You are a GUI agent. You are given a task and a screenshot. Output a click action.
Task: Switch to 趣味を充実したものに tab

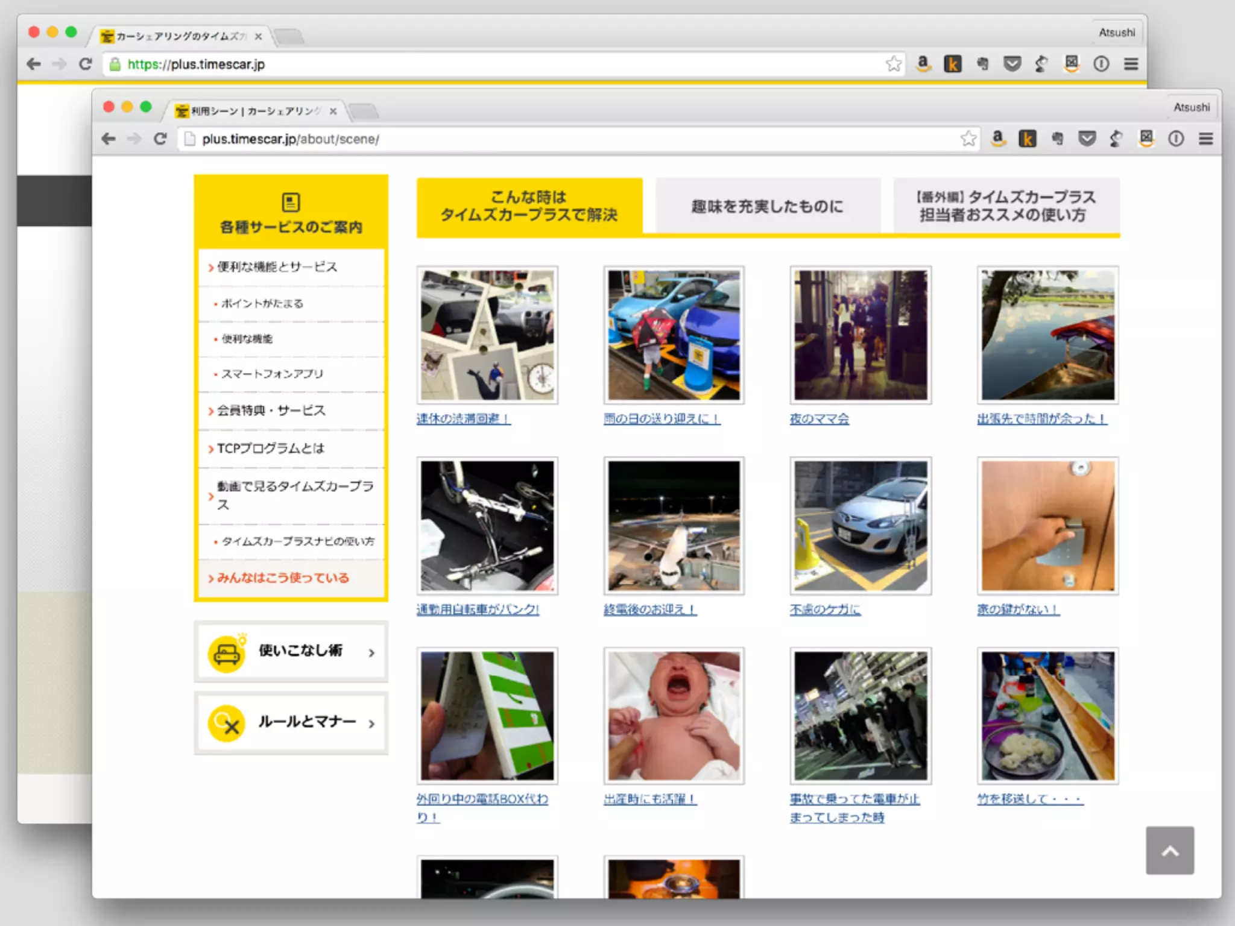click(767, 206)
